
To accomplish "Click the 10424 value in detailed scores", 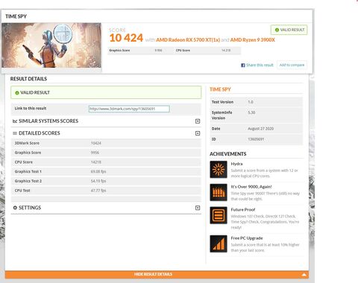I will coord(96,143).
